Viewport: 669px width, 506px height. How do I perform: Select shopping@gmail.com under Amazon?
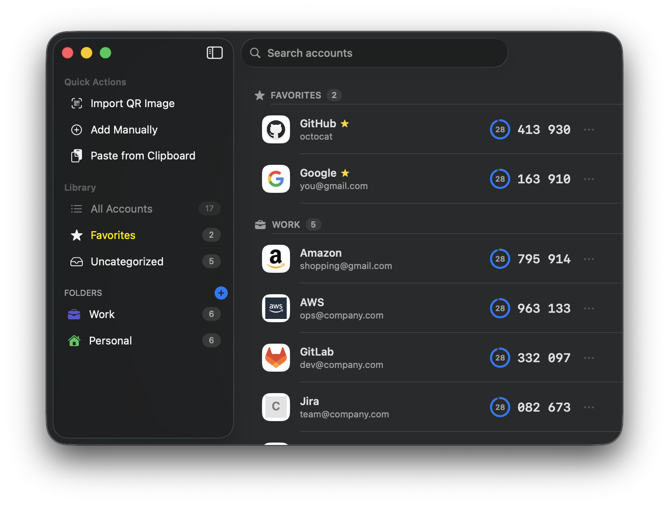coord(346,266)
